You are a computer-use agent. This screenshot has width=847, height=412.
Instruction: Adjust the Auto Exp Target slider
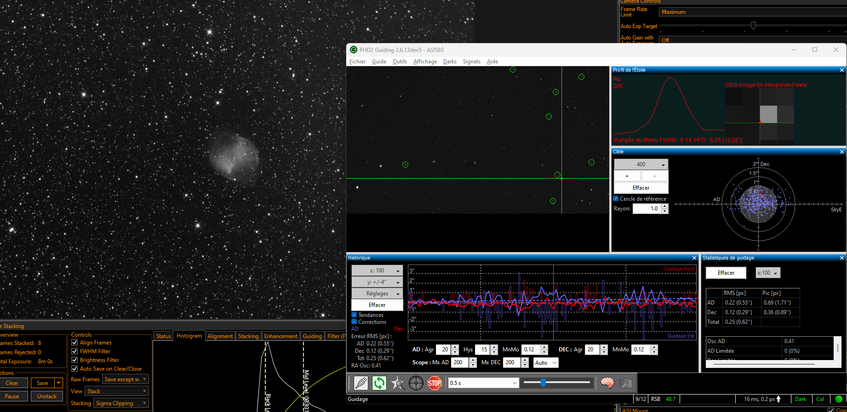click(x=753, y=26)
